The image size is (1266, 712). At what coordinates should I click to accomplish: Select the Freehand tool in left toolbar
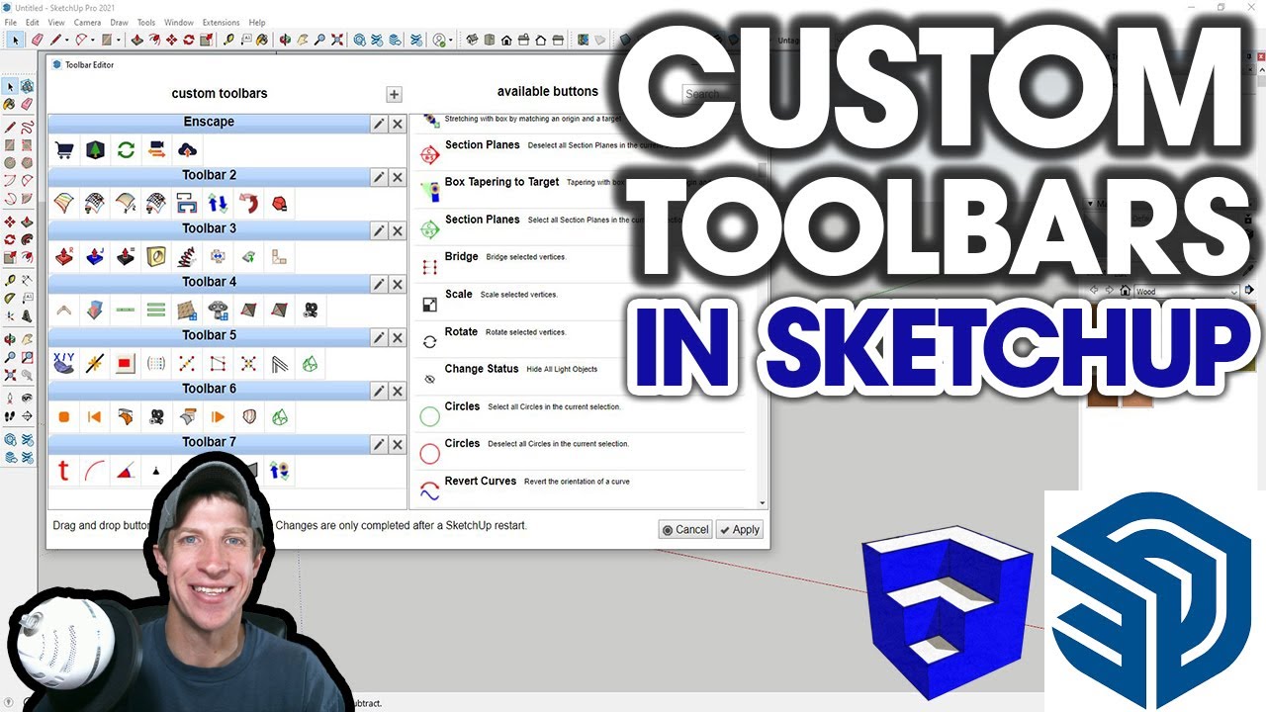27,126
